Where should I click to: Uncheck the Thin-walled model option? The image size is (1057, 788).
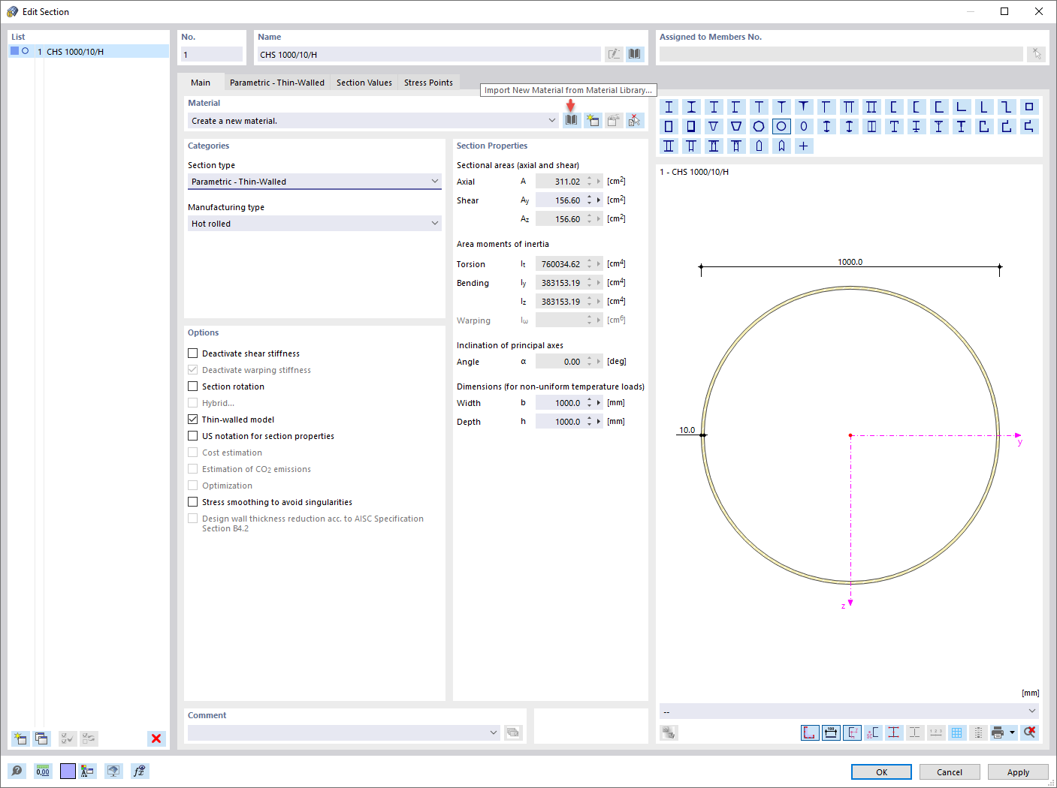pyautogui.click(x=193, y=420)
